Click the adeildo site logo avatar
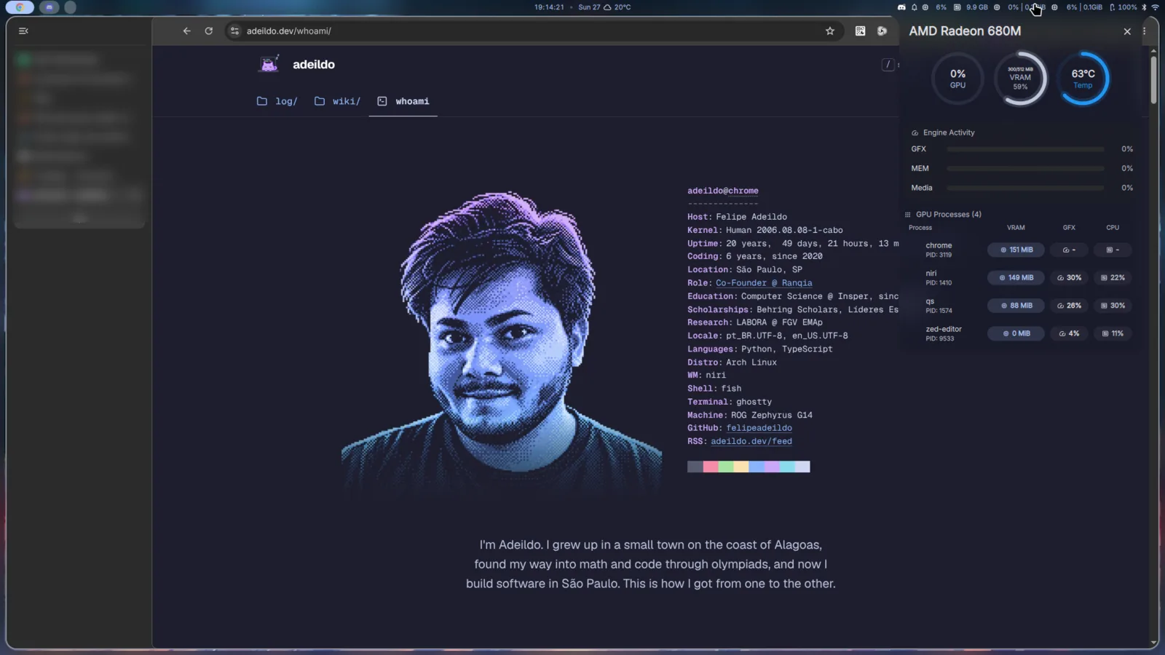 [269, 64]
